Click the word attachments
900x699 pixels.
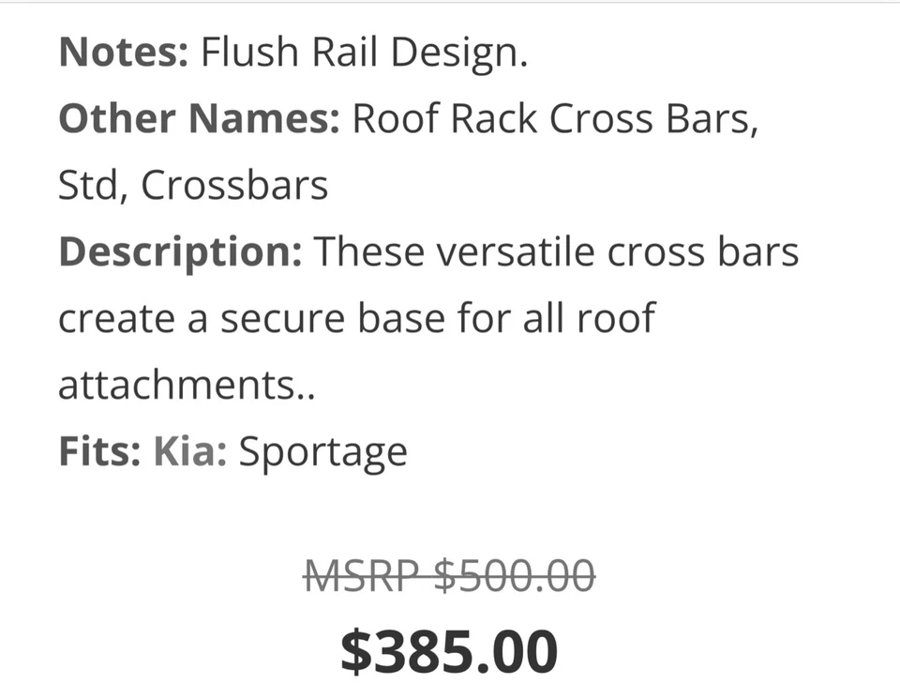(x=178, y=386)
